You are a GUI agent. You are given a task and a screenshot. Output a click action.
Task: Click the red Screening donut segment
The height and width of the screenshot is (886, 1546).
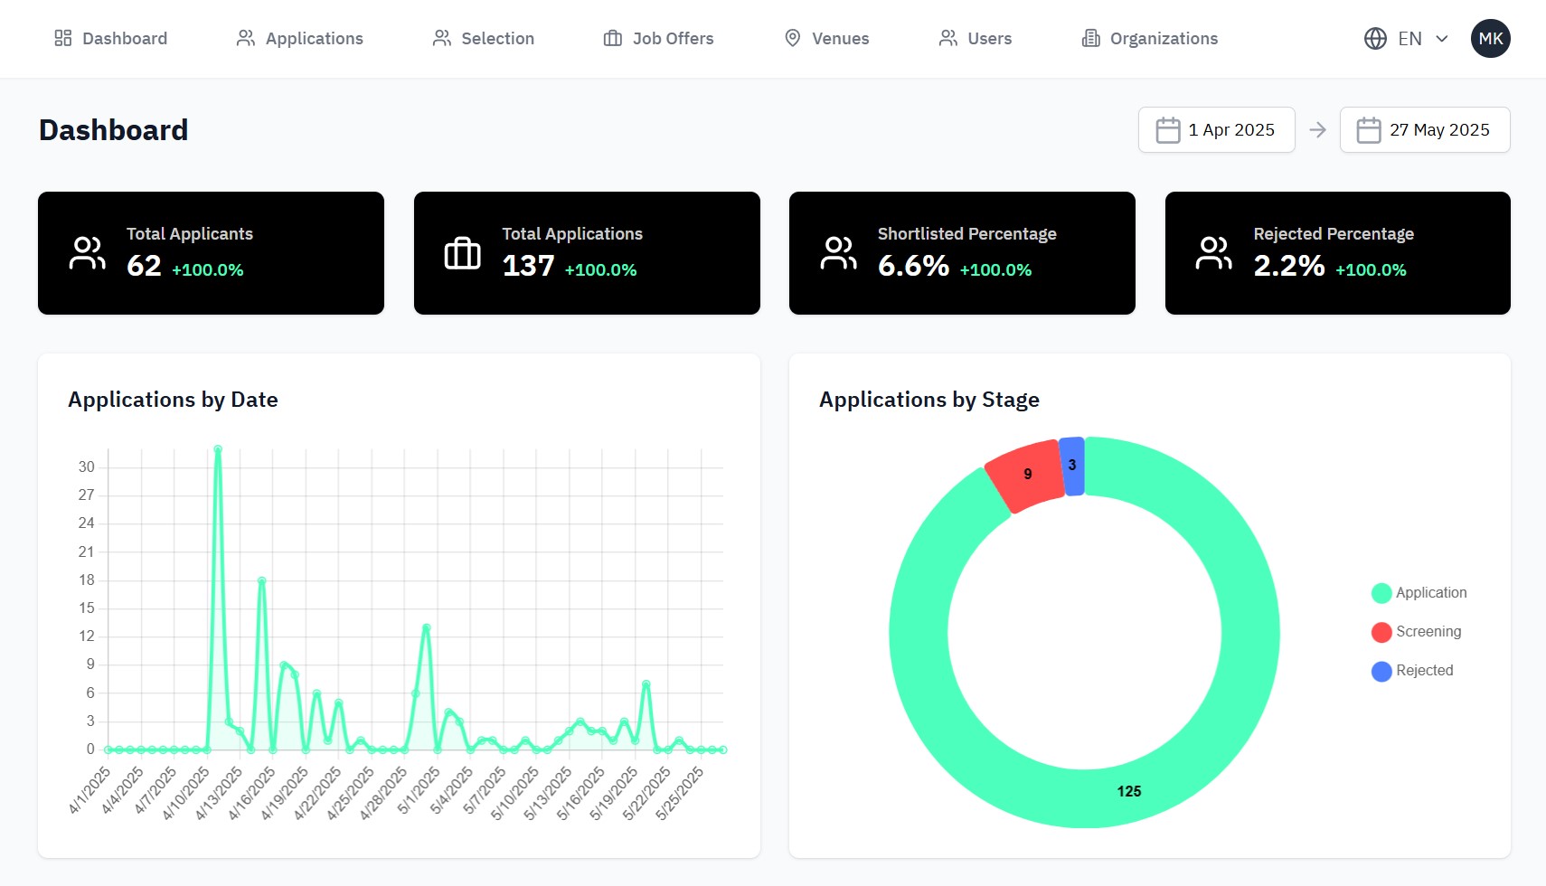coord(1026,476)
